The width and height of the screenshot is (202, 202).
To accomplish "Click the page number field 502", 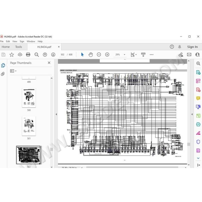I will [63, 55].
